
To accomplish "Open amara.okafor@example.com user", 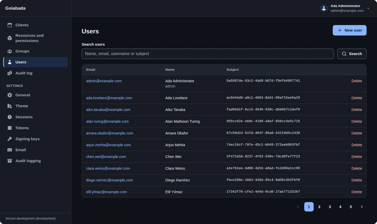I will coord(110,133).
